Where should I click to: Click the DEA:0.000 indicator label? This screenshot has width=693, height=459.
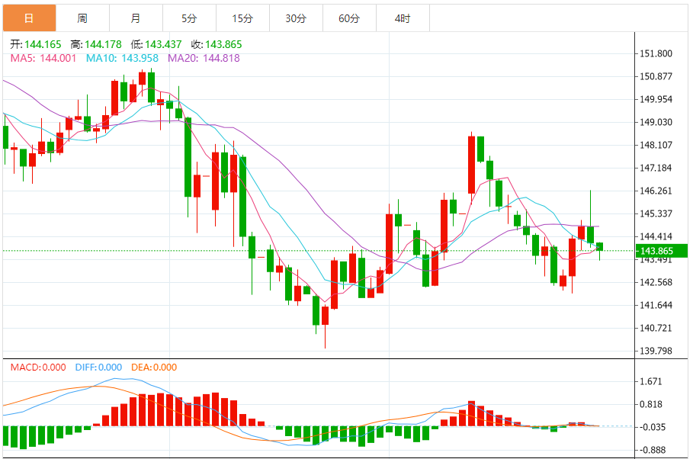click(x=154, y=367)
